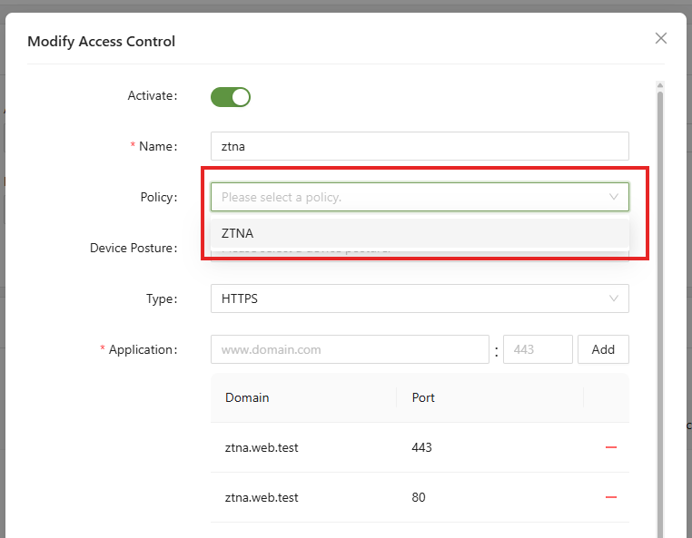The height and width of the screenshot is (538, 692).
Task: Click the Port column header
Action: 423,397
